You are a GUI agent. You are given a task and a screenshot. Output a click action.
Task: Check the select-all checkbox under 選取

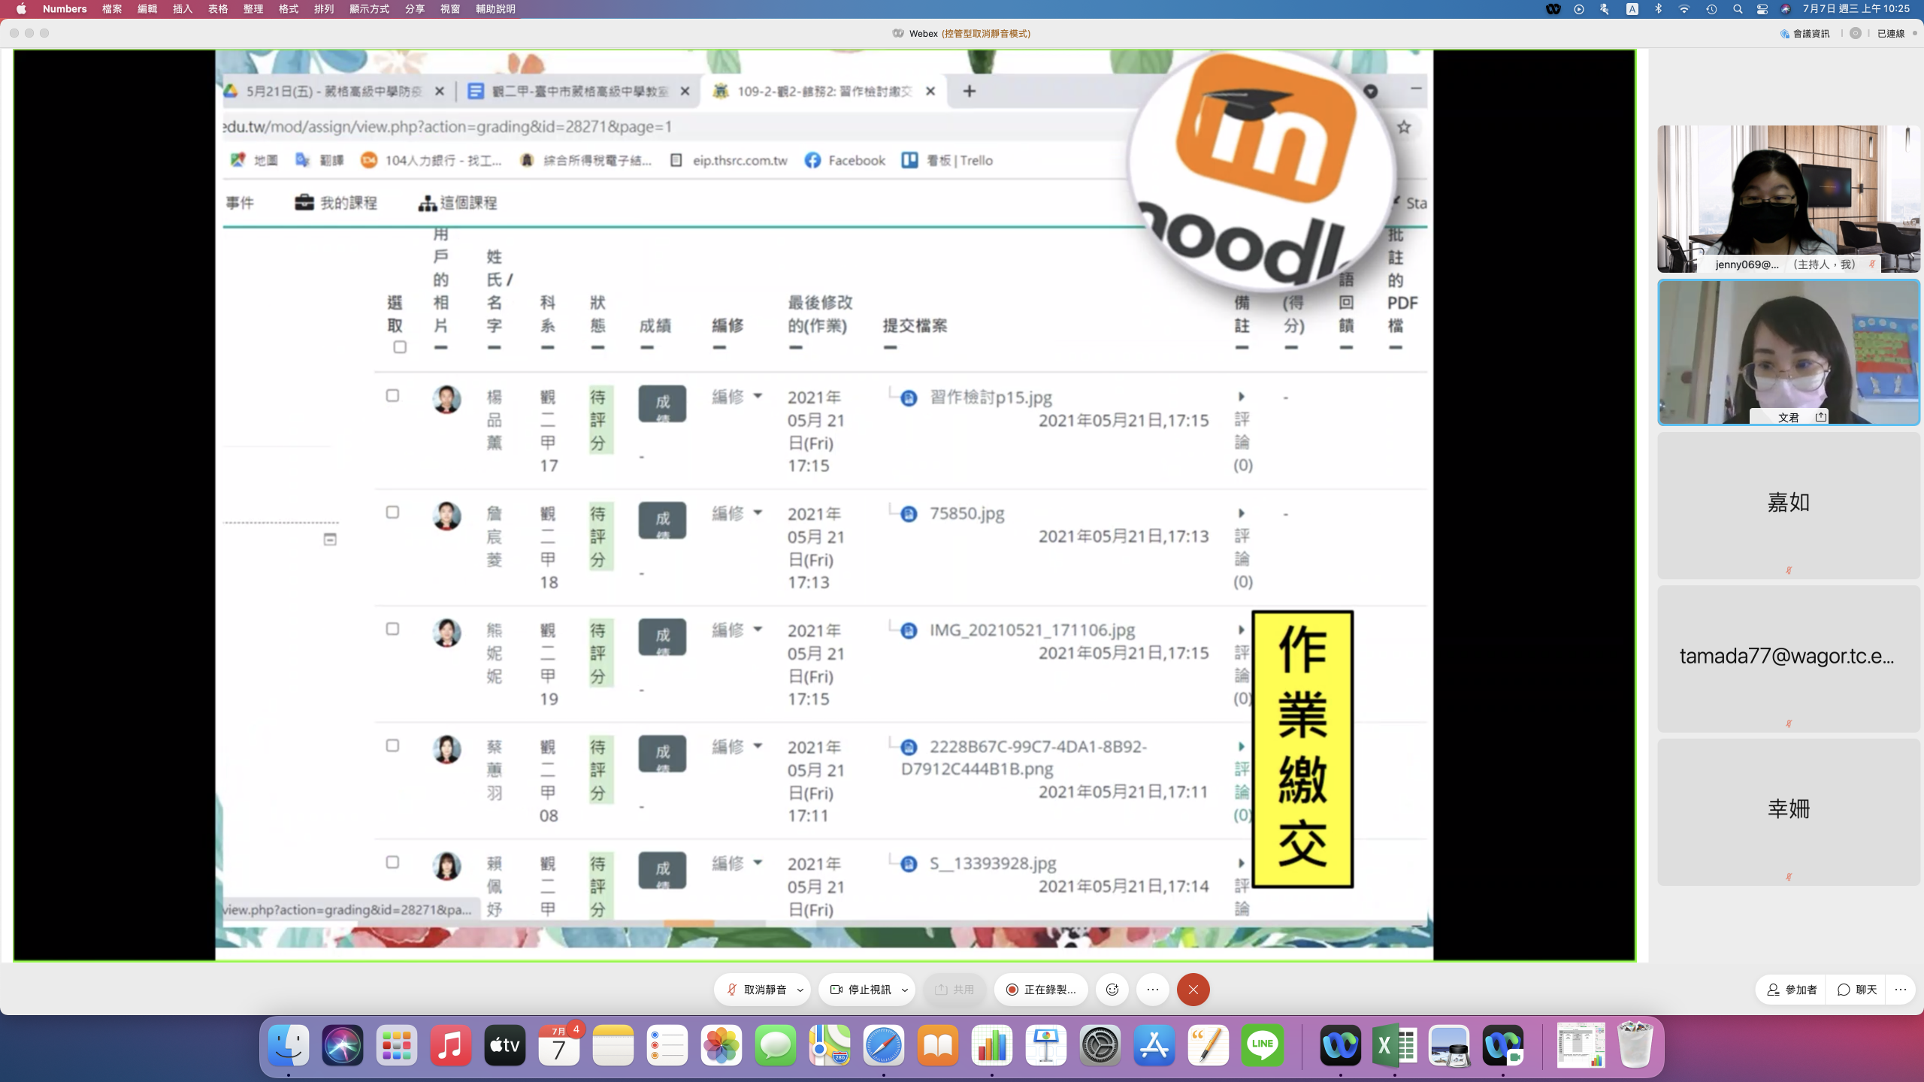(x=400, y=347)
